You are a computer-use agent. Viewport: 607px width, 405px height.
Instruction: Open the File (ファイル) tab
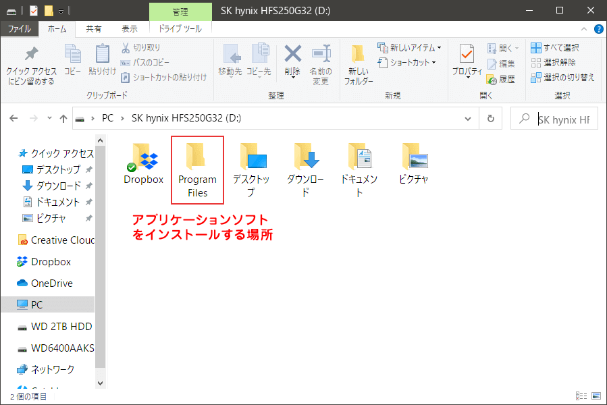20,29
